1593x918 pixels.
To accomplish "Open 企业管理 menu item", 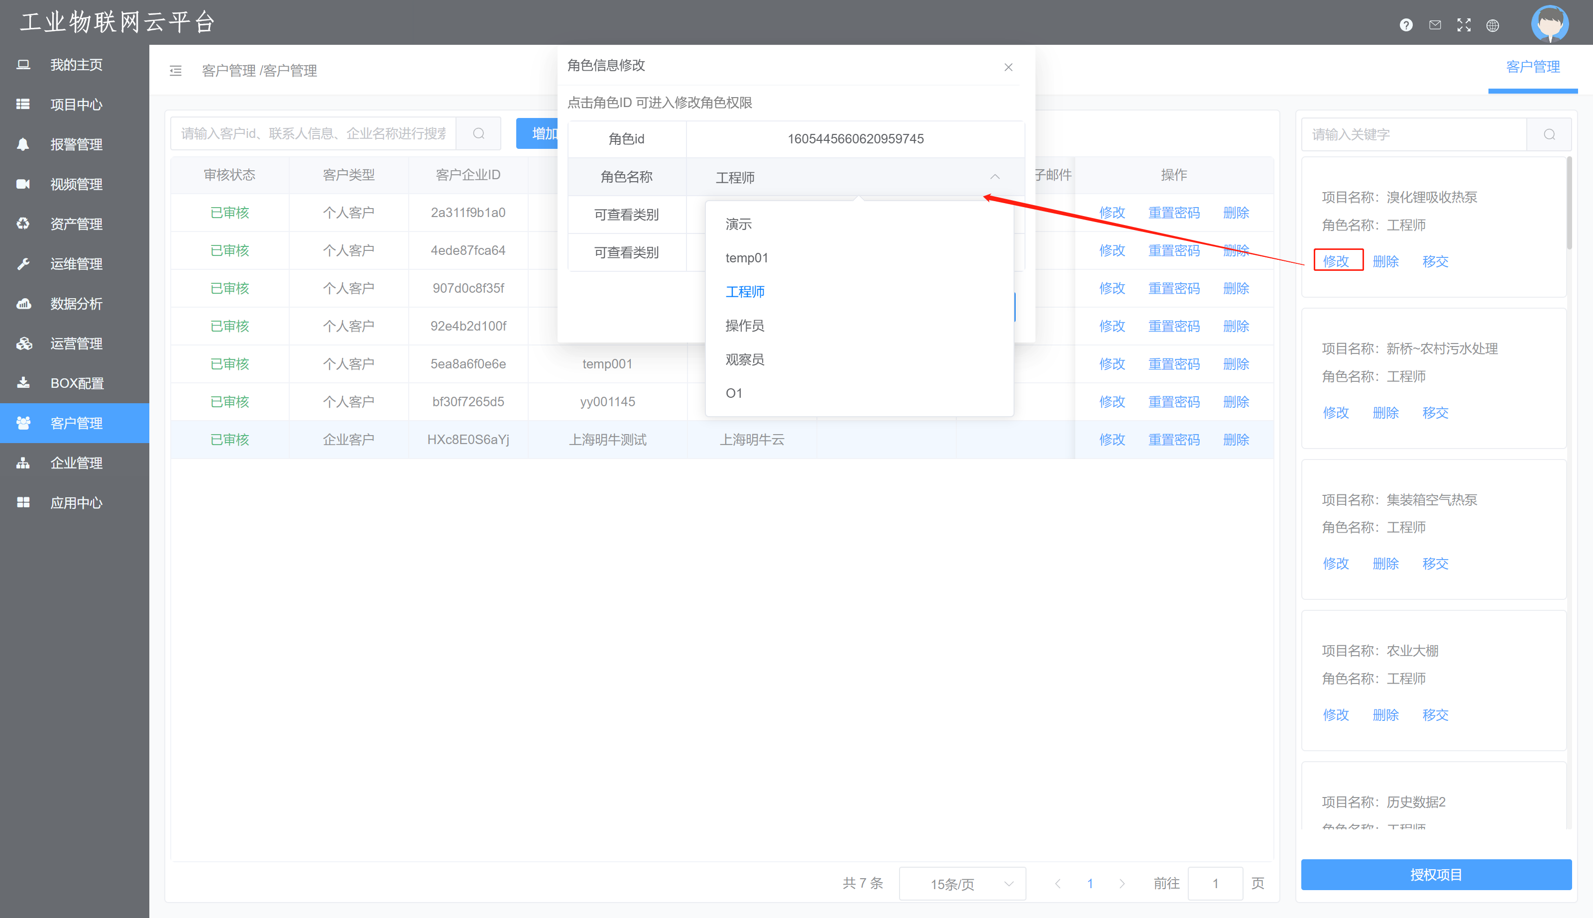I will point(74,463).
